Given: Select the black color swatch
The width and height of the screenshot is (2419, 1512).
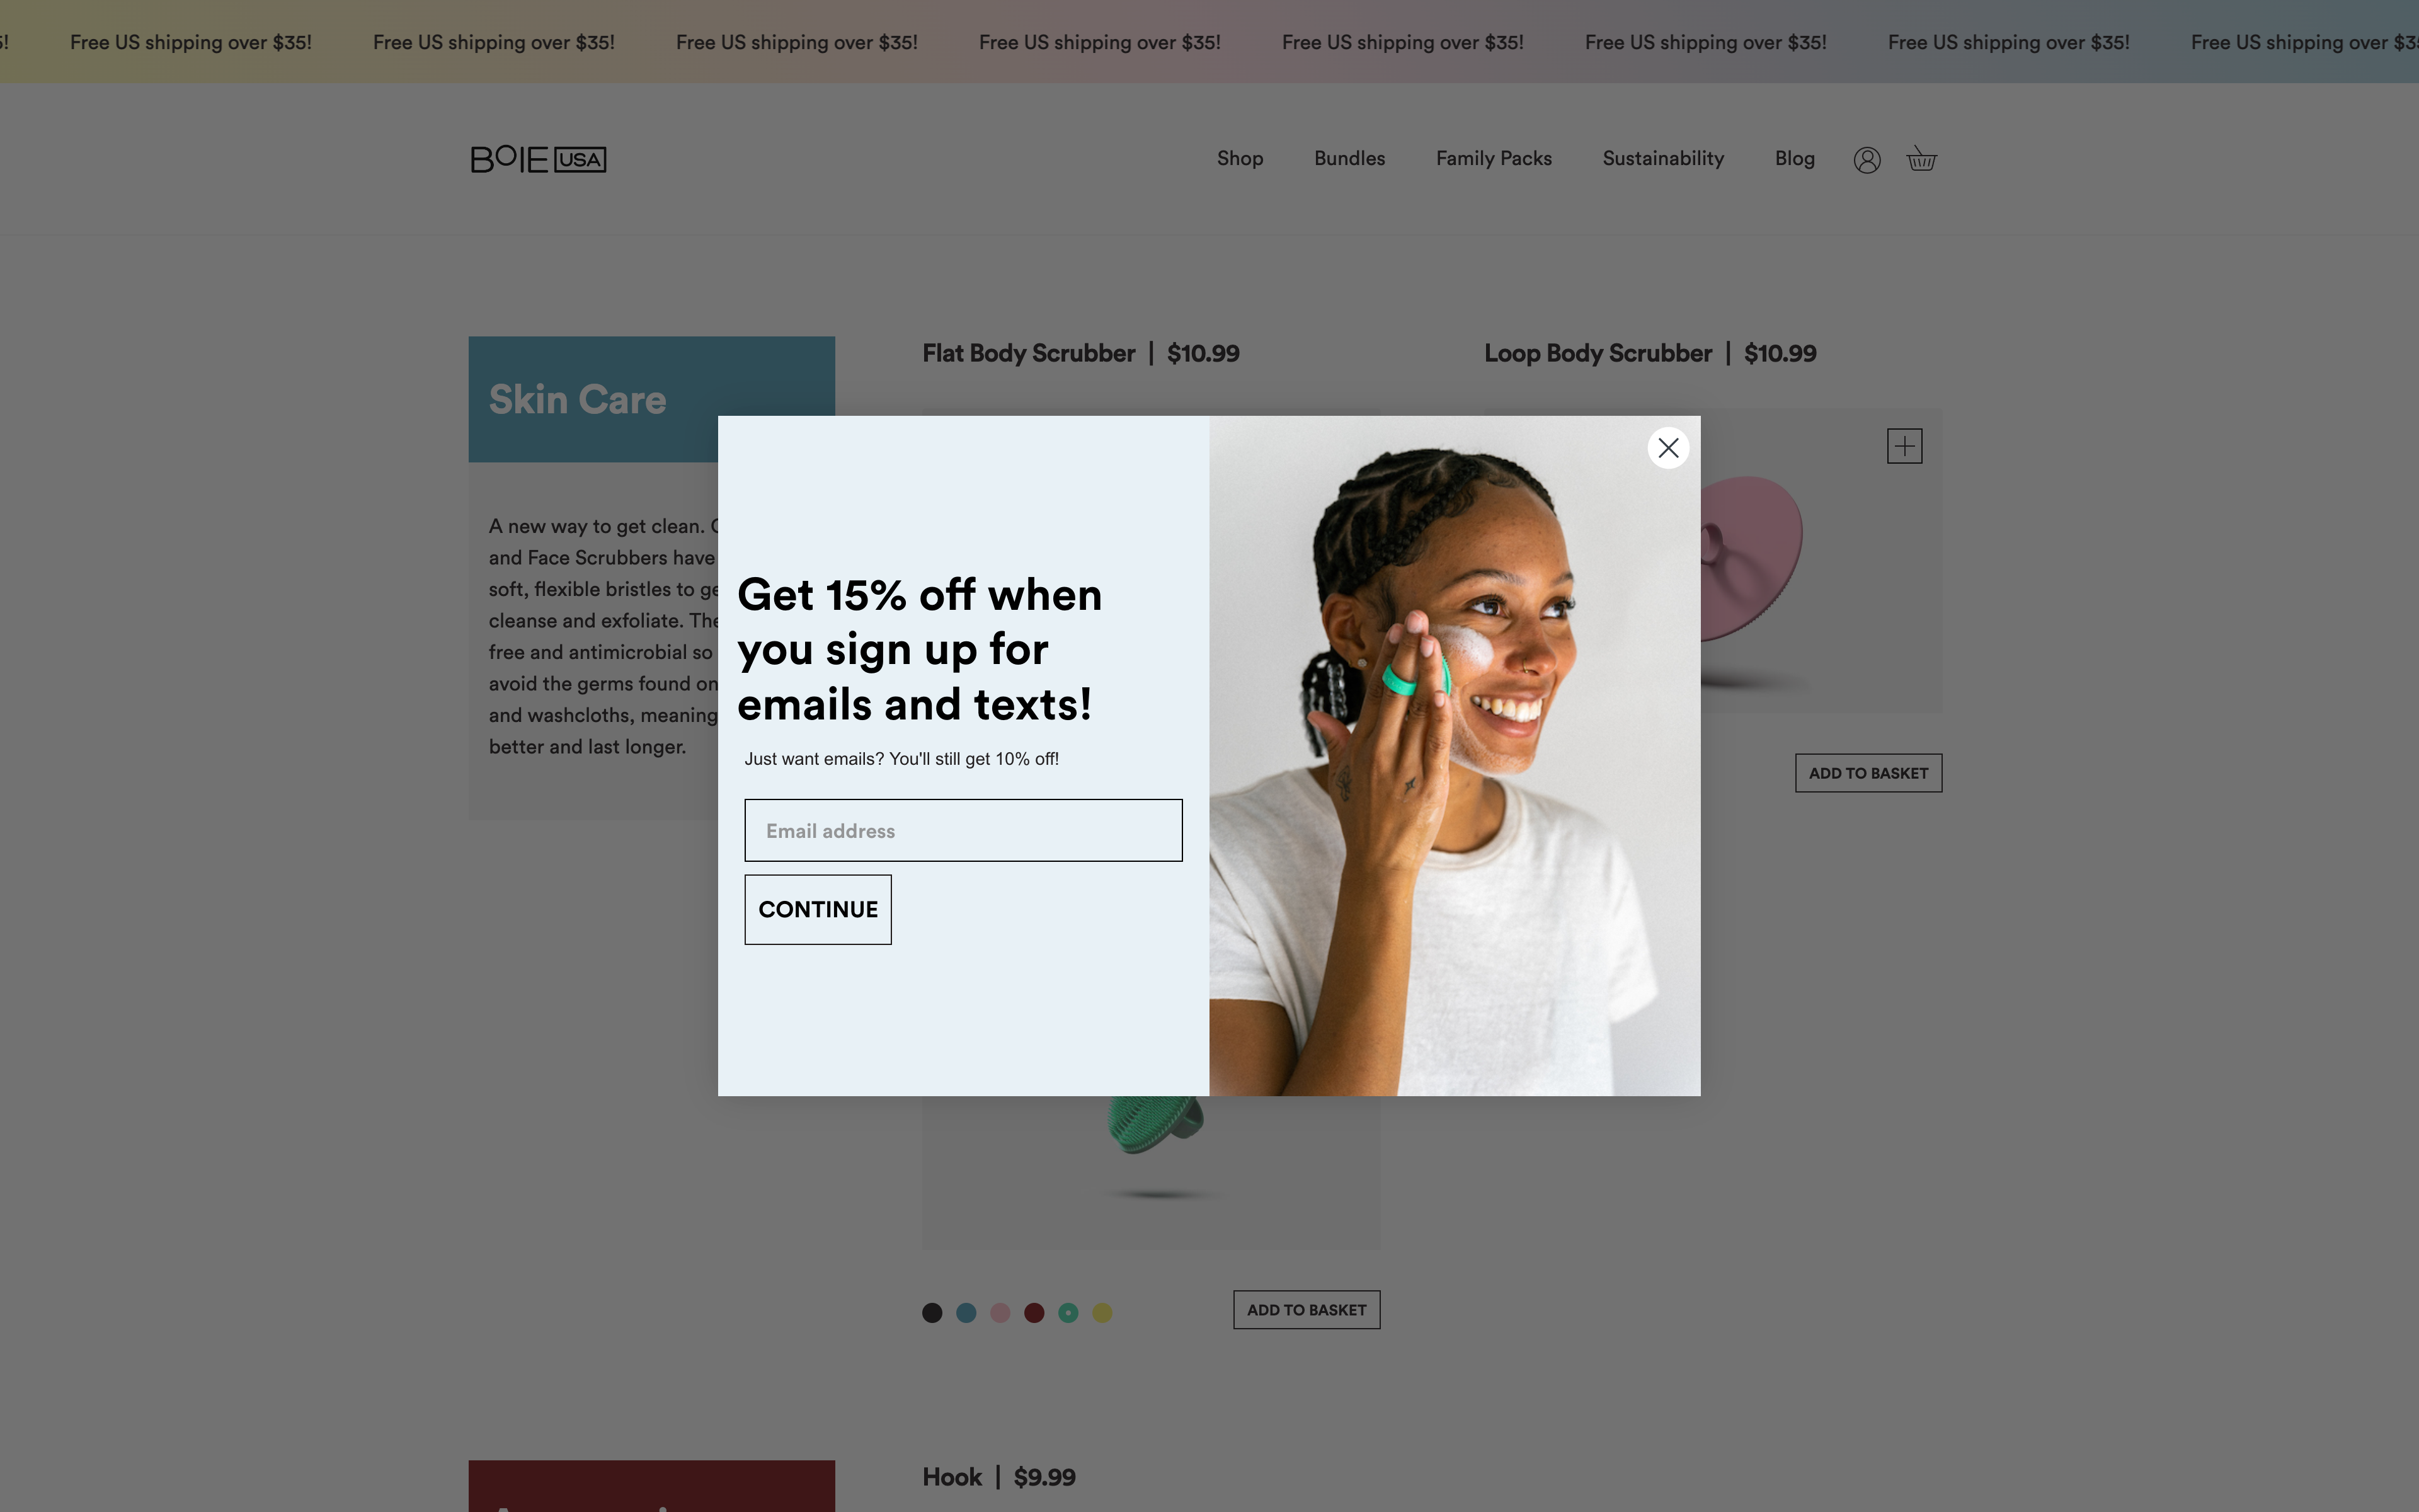Looking at the screenshot, I should pyautogui.click(x=932, y=1313).
